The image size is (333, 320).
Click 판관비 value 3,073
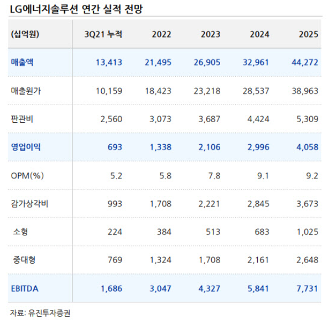[160, 119]
